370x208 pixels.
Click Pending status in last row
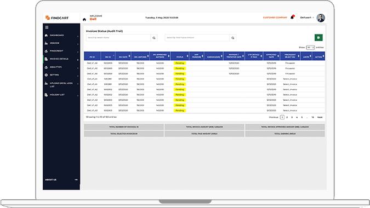pyautogui.click(x=180, y=111)
